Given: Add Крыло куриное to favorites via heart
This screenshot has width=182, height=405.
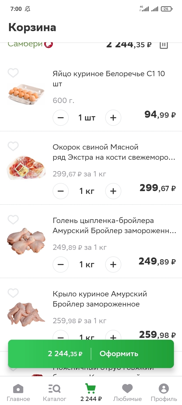Looking at the screenshot, I should (x=13, y=293).
